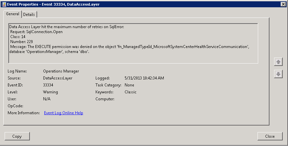Viewport: 288px width, 146px height.
Task: Click the 'Request: SqlConnection.Open' line
Action: [x=36, y=32]
